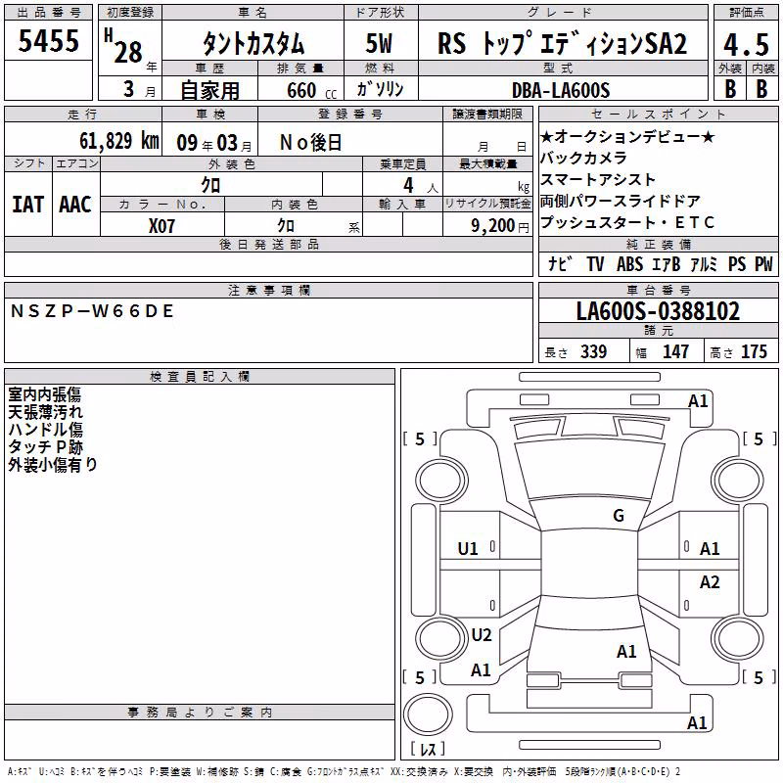Click car name タントカスタム

click(x=253, y=43)
